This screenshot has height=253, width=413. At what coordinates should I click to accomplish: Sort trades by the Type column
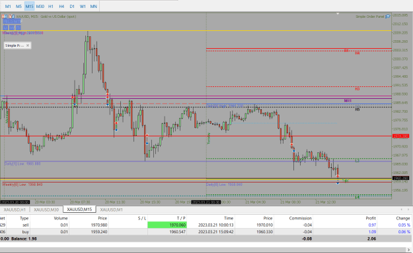tap(24, 218)
